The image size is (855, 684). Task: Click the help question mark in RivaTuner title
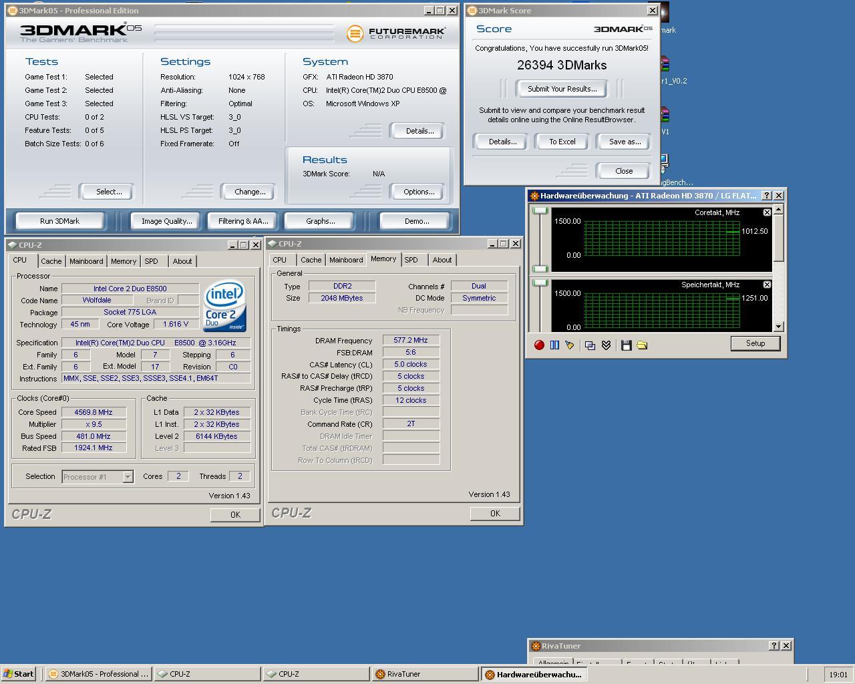click(x=774, y=646)
